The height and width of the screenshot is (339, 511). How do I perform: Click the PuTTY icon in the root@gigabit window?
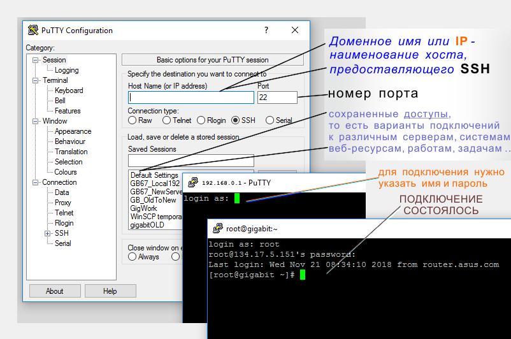click(218, 229)
